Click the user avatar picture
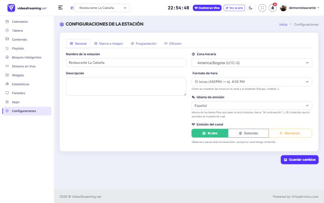This screenshot has height=203, width=324. tap(283, 8)
